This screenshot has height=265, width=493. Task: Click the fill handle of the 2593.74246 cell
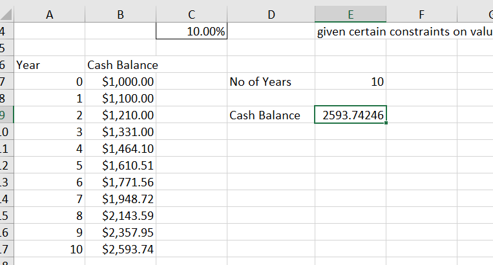tap(386, 123)
